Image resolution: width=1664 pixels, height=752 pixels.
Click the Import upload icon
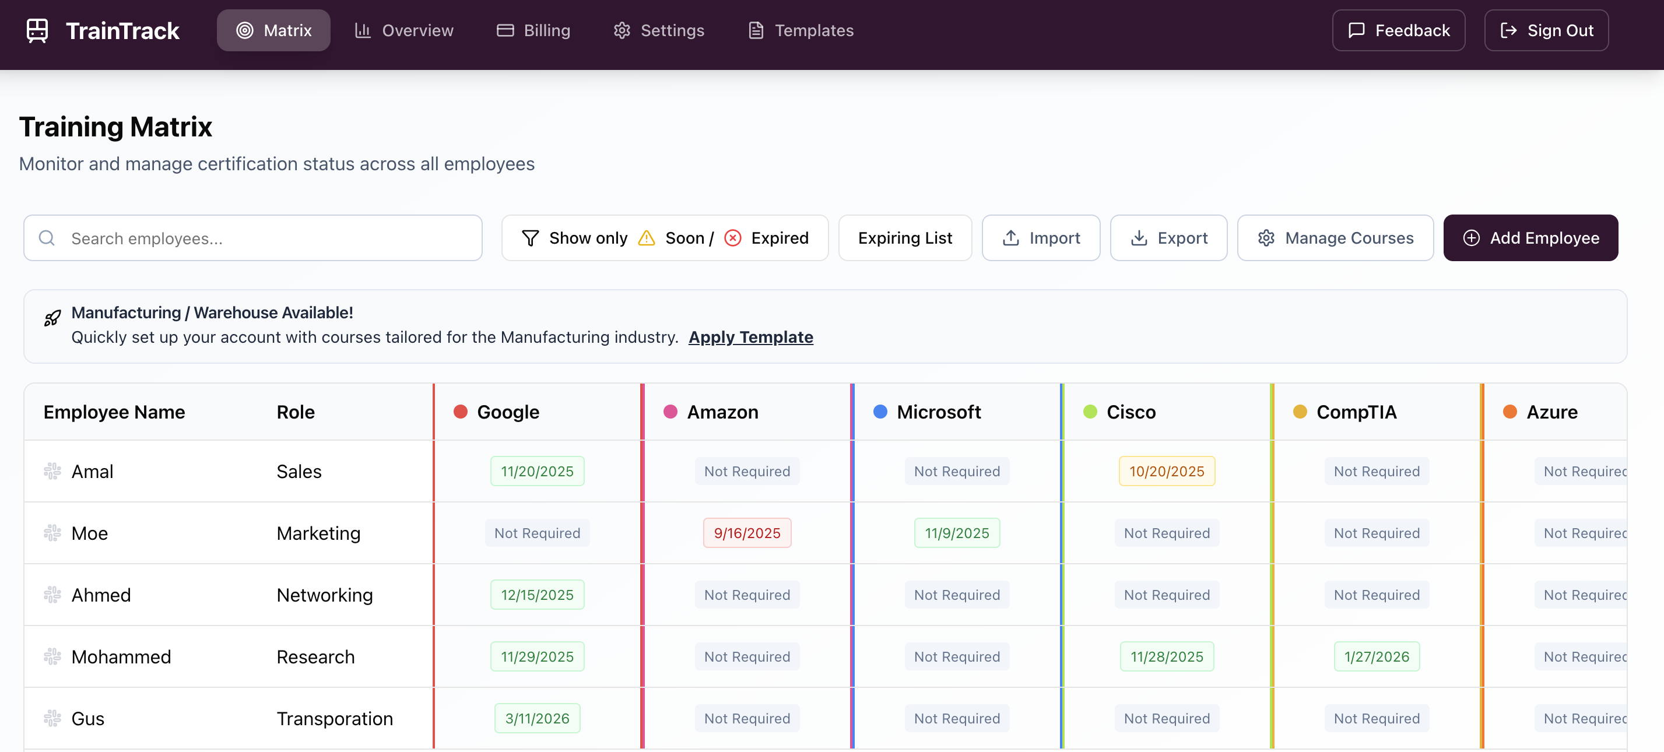click(1011, 238)
